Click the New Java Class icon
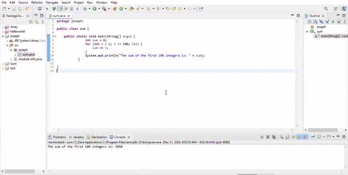348x175 pixels. tap(121, 9)
